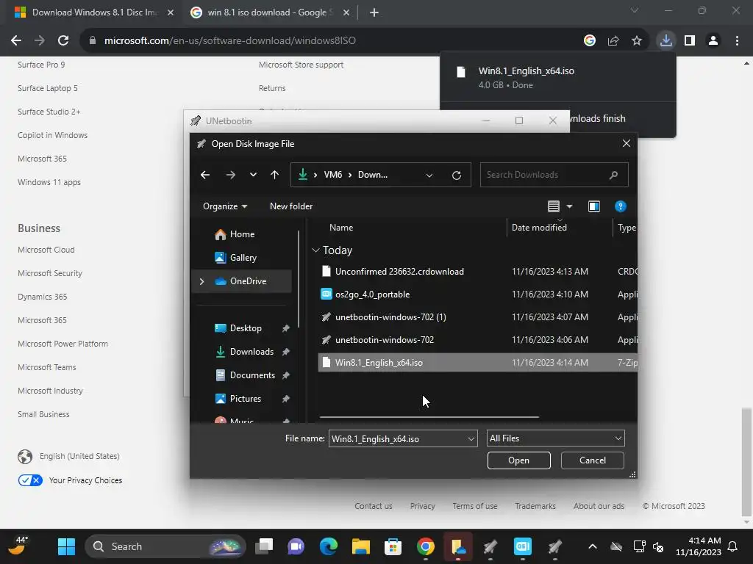Open Chrome profile avatar
The width and height of the screenshot is (753, 564).
pos(713,41)
